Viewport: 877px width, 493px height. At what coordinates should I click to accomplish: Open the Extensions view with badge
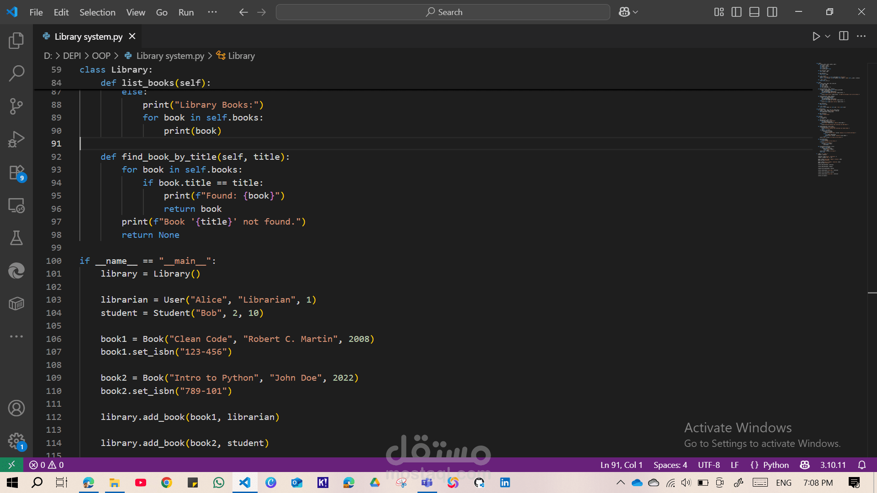pos(16,173)
